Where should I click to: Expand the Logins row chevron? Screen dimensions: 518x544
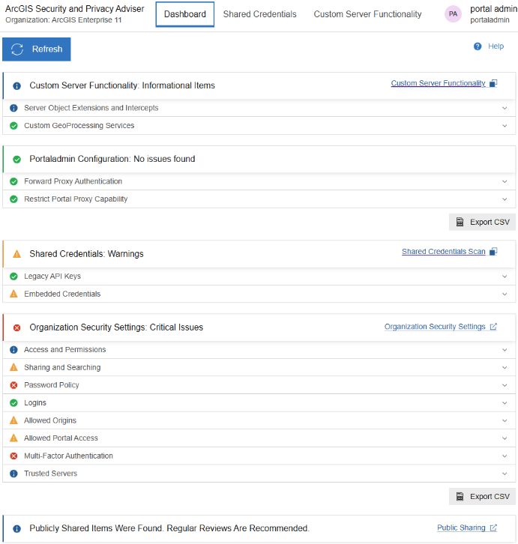click(505, 403)
